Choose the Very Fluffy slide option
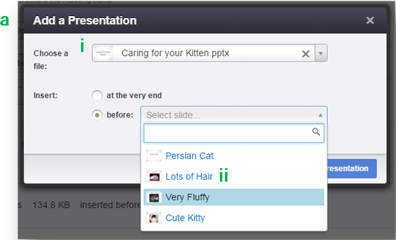 234,197
